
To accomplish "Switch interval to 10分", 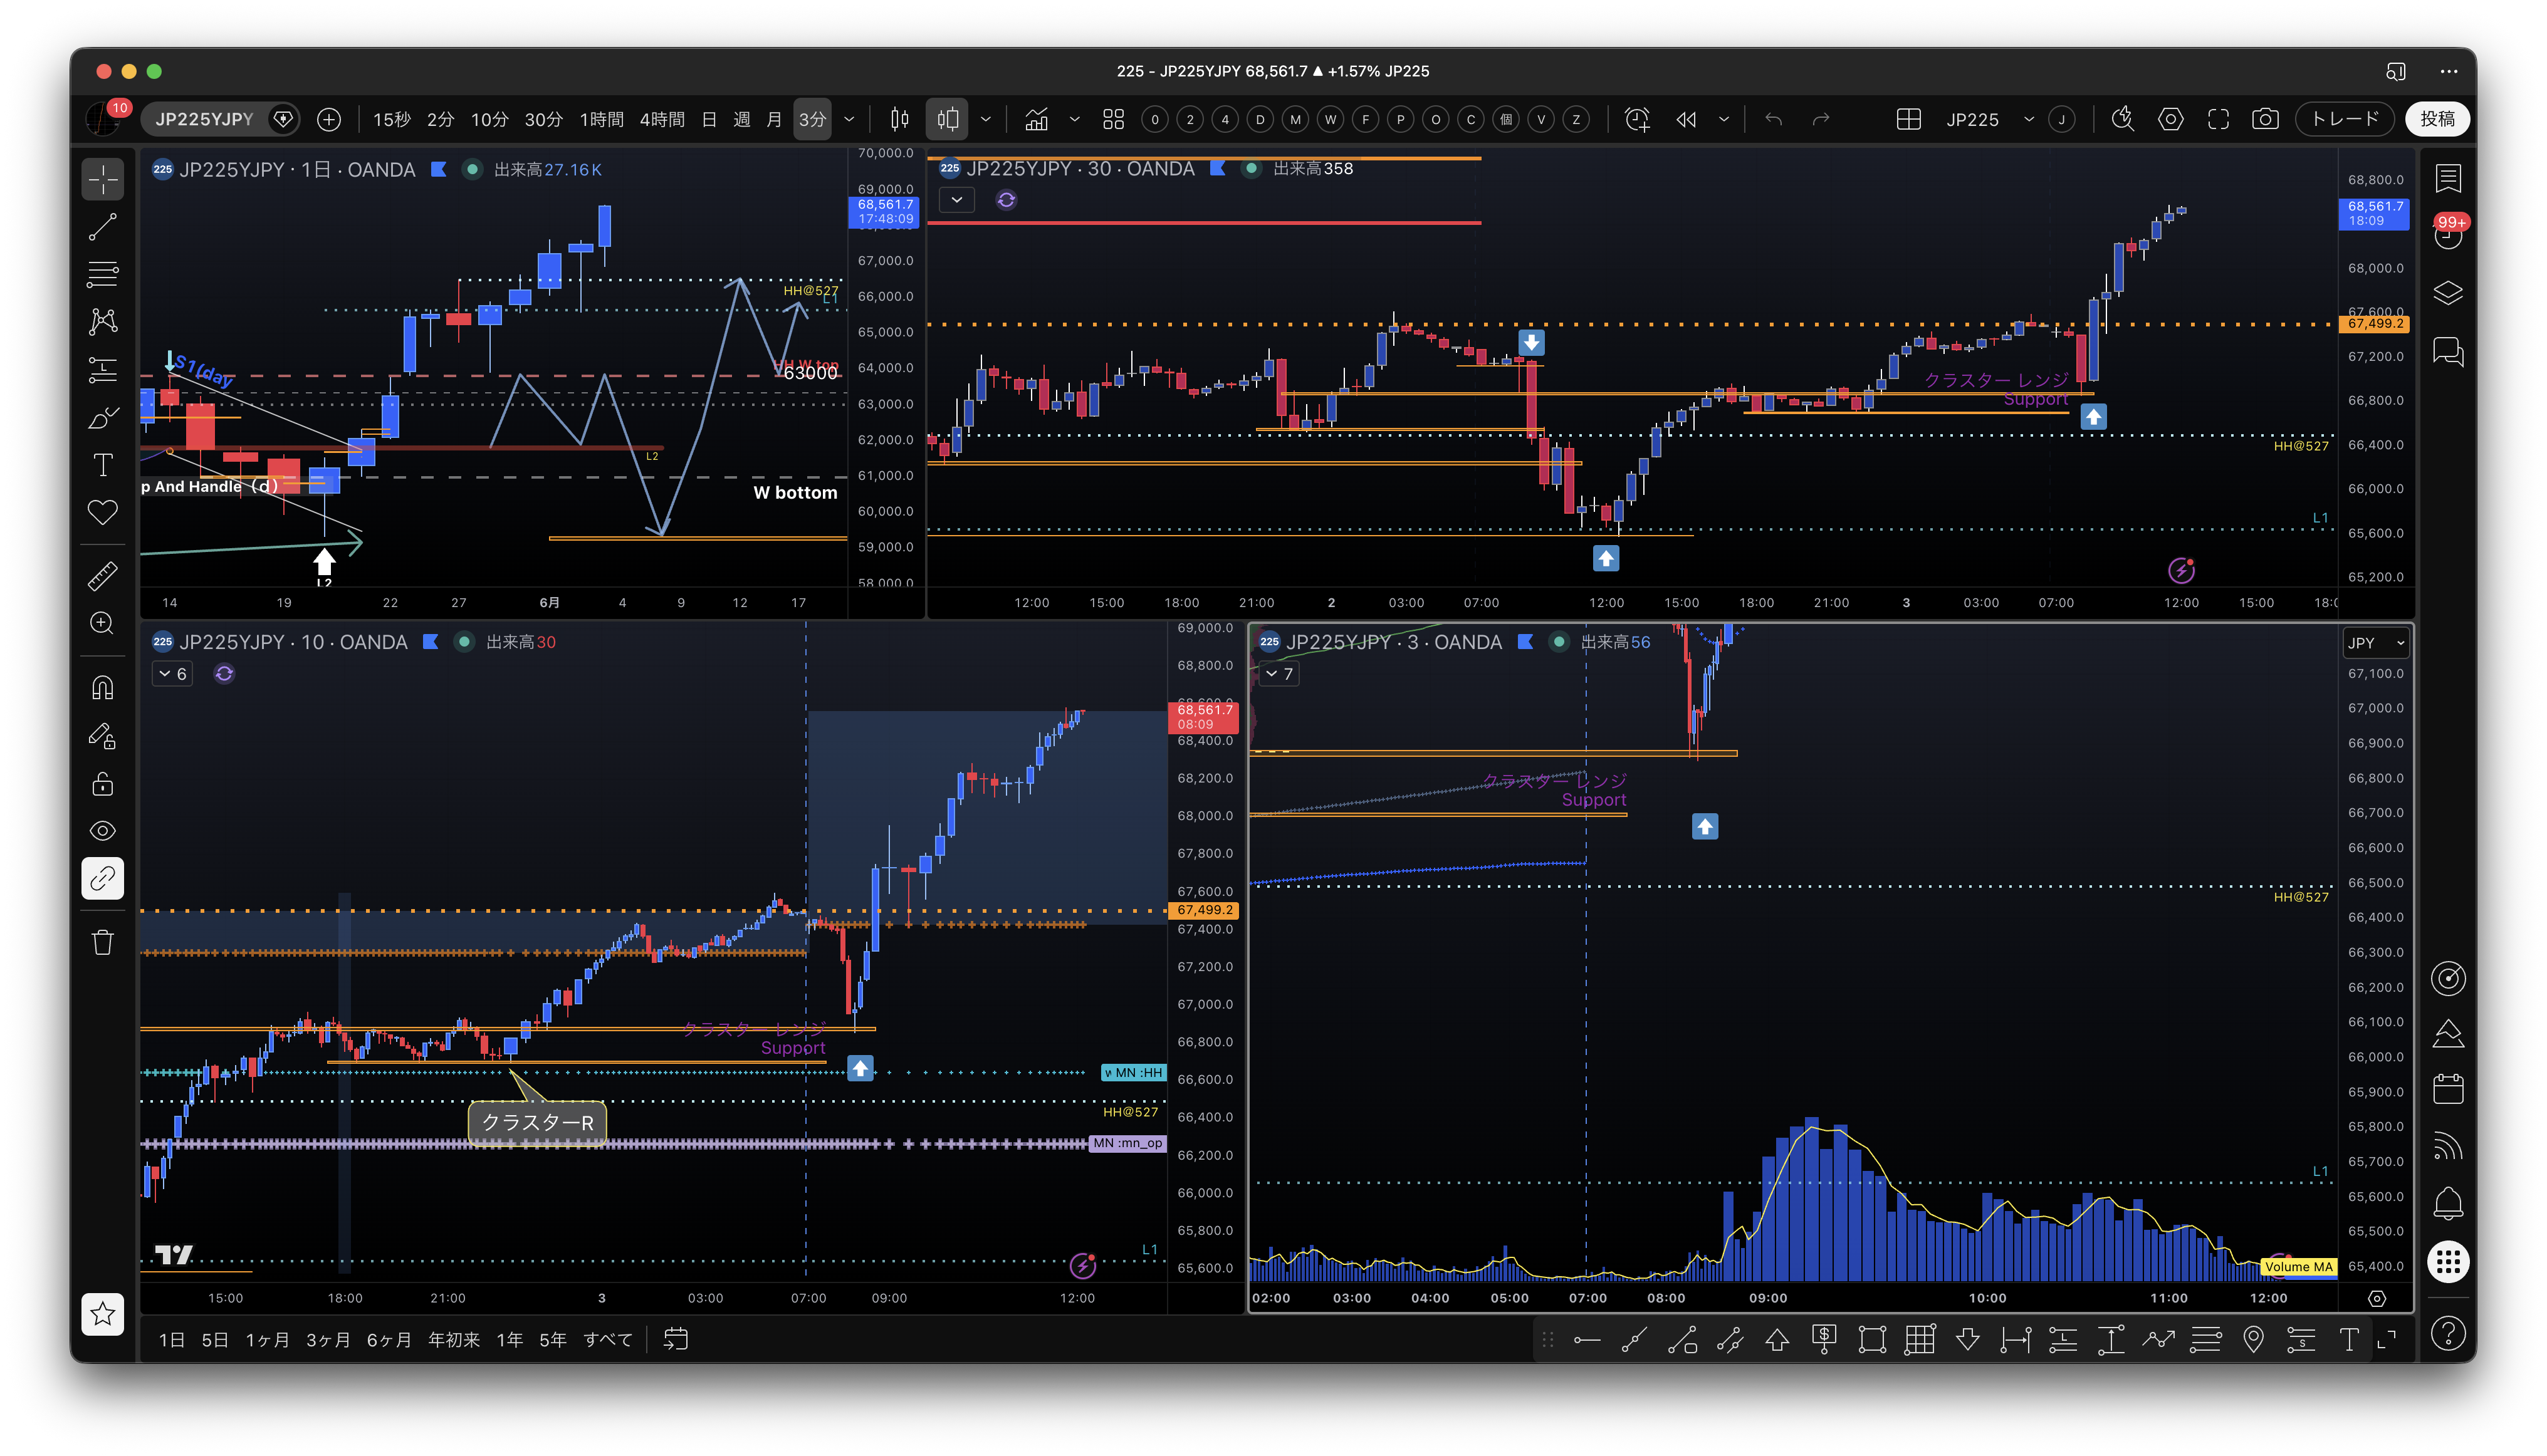I will pos(489,119).
